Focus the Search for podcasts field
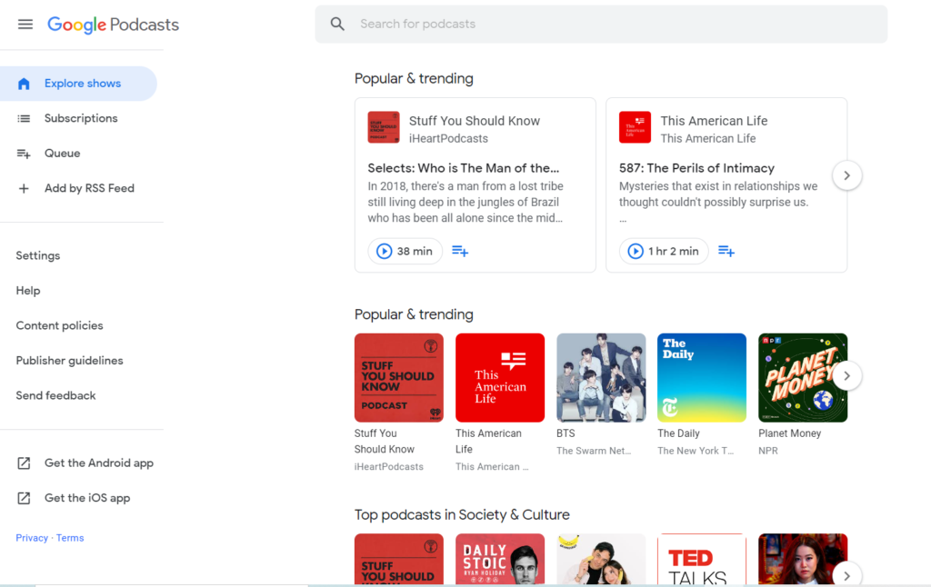Image resolution: width=931 pixels, height=587 pixels. pos(601,25)
